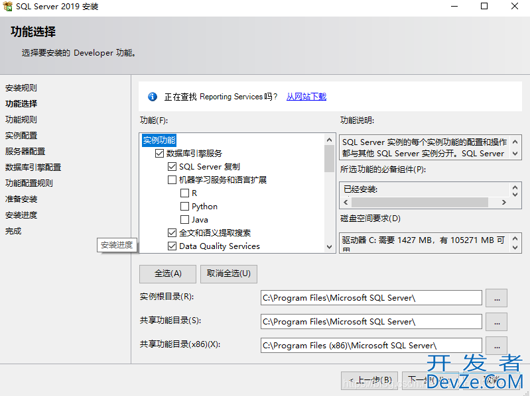Click the 全选(A) button
Viewport: 530px width, 396px height.
168,273
